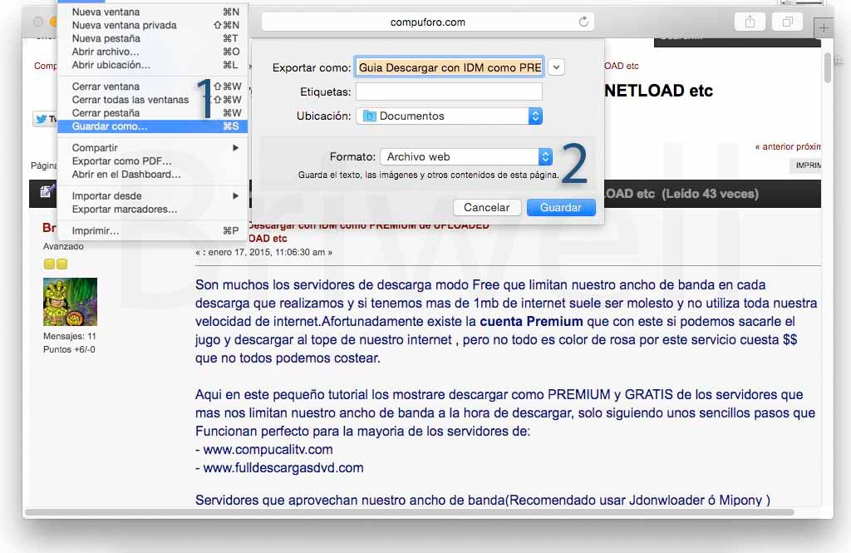This screenshot has height=553, width=851.
Task: Click the forum user avatar image
Action: coord(70,302)
